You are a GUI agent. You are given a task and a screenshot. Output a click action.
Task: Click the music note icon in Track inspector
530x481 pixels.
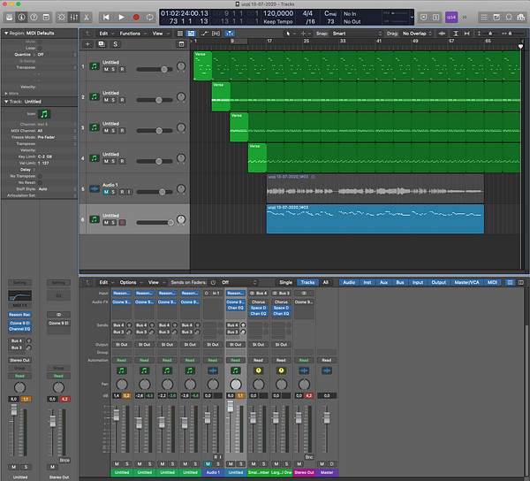[x=44, y=114]
